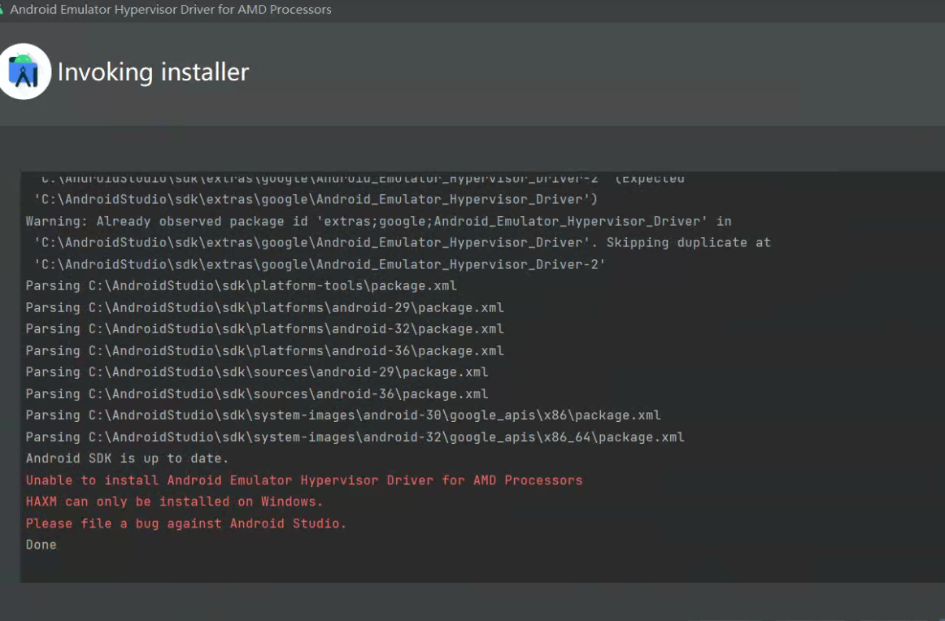Click the 'Done' status line

[41, 544]
